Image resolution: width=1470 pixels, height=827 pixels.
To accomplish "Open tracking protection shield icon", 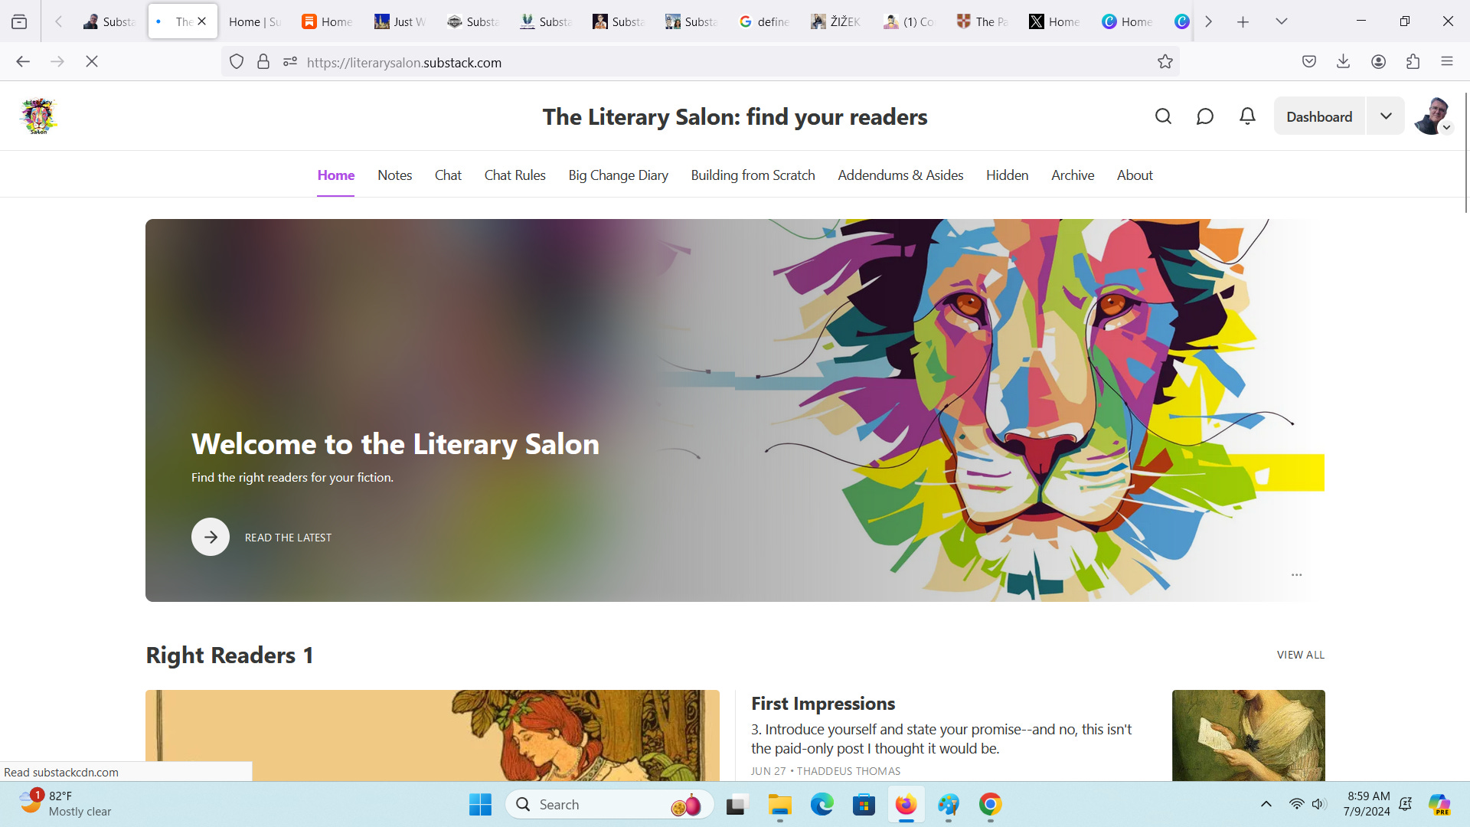I will tap(237, 62).
